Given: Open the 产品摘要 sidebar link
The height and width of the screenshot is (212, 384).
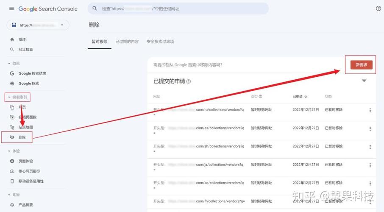Looking at the screenshot, I should 26,205.
